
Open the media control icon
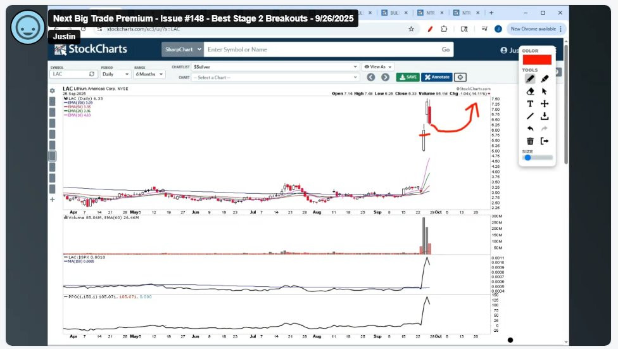(x=484, y=29)
